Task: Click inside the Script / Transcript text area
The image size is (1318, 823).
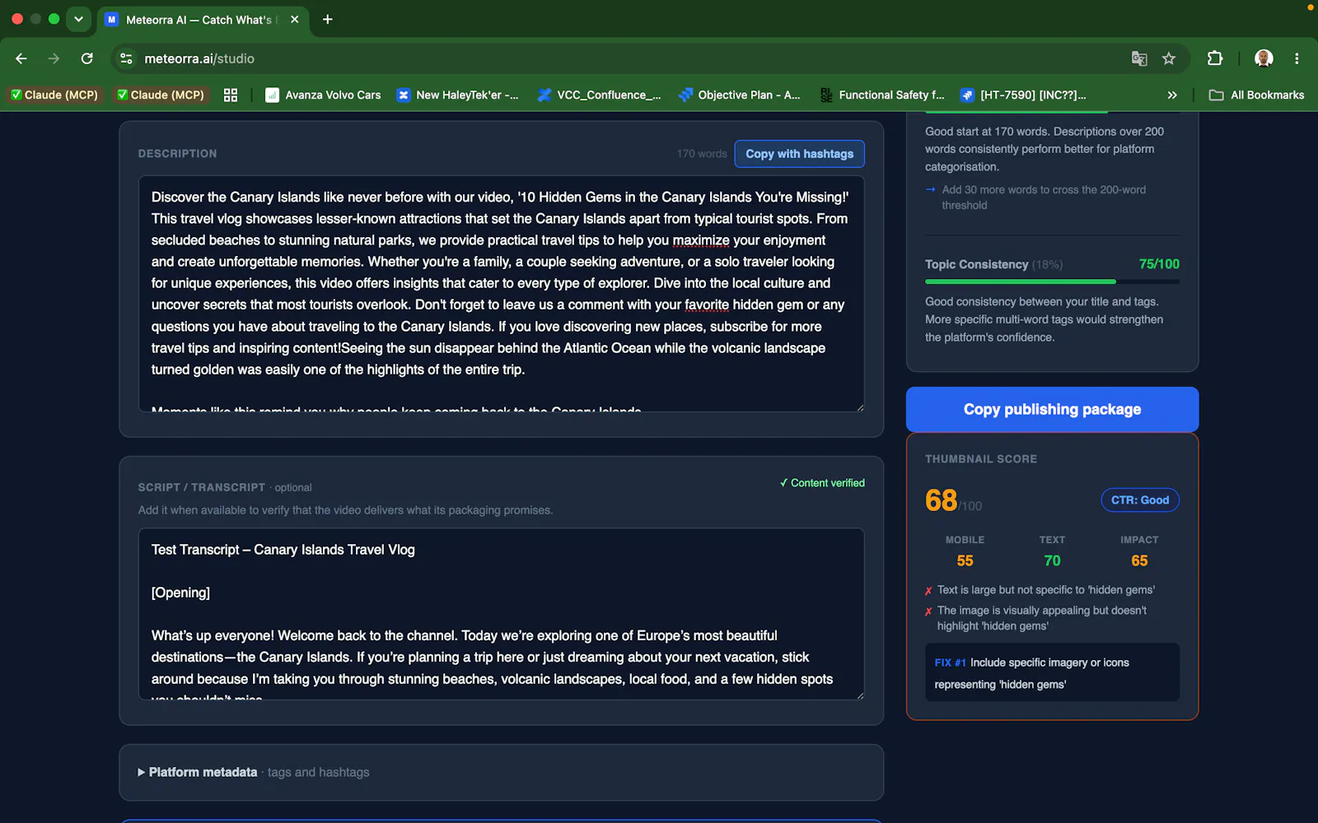Action: (x=501, y=614)
